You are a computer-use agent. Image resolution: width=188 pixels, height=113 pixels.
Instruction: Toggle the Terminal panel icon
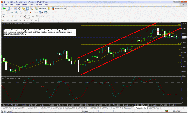pyautogui.click(x=27, y=8)
